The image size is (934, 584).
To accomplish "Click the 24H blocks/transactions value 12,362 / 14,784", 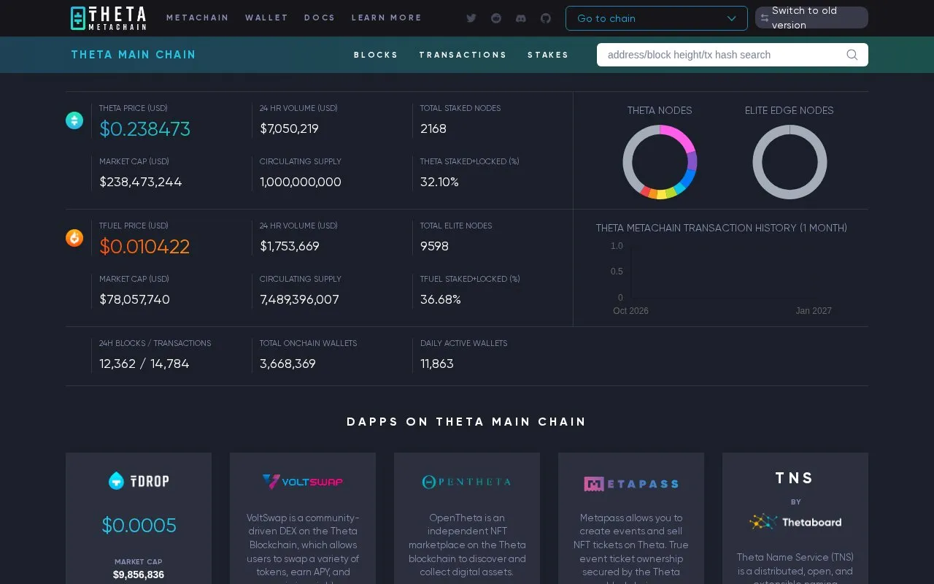I will pyautogui.click(x=144, y=364).
